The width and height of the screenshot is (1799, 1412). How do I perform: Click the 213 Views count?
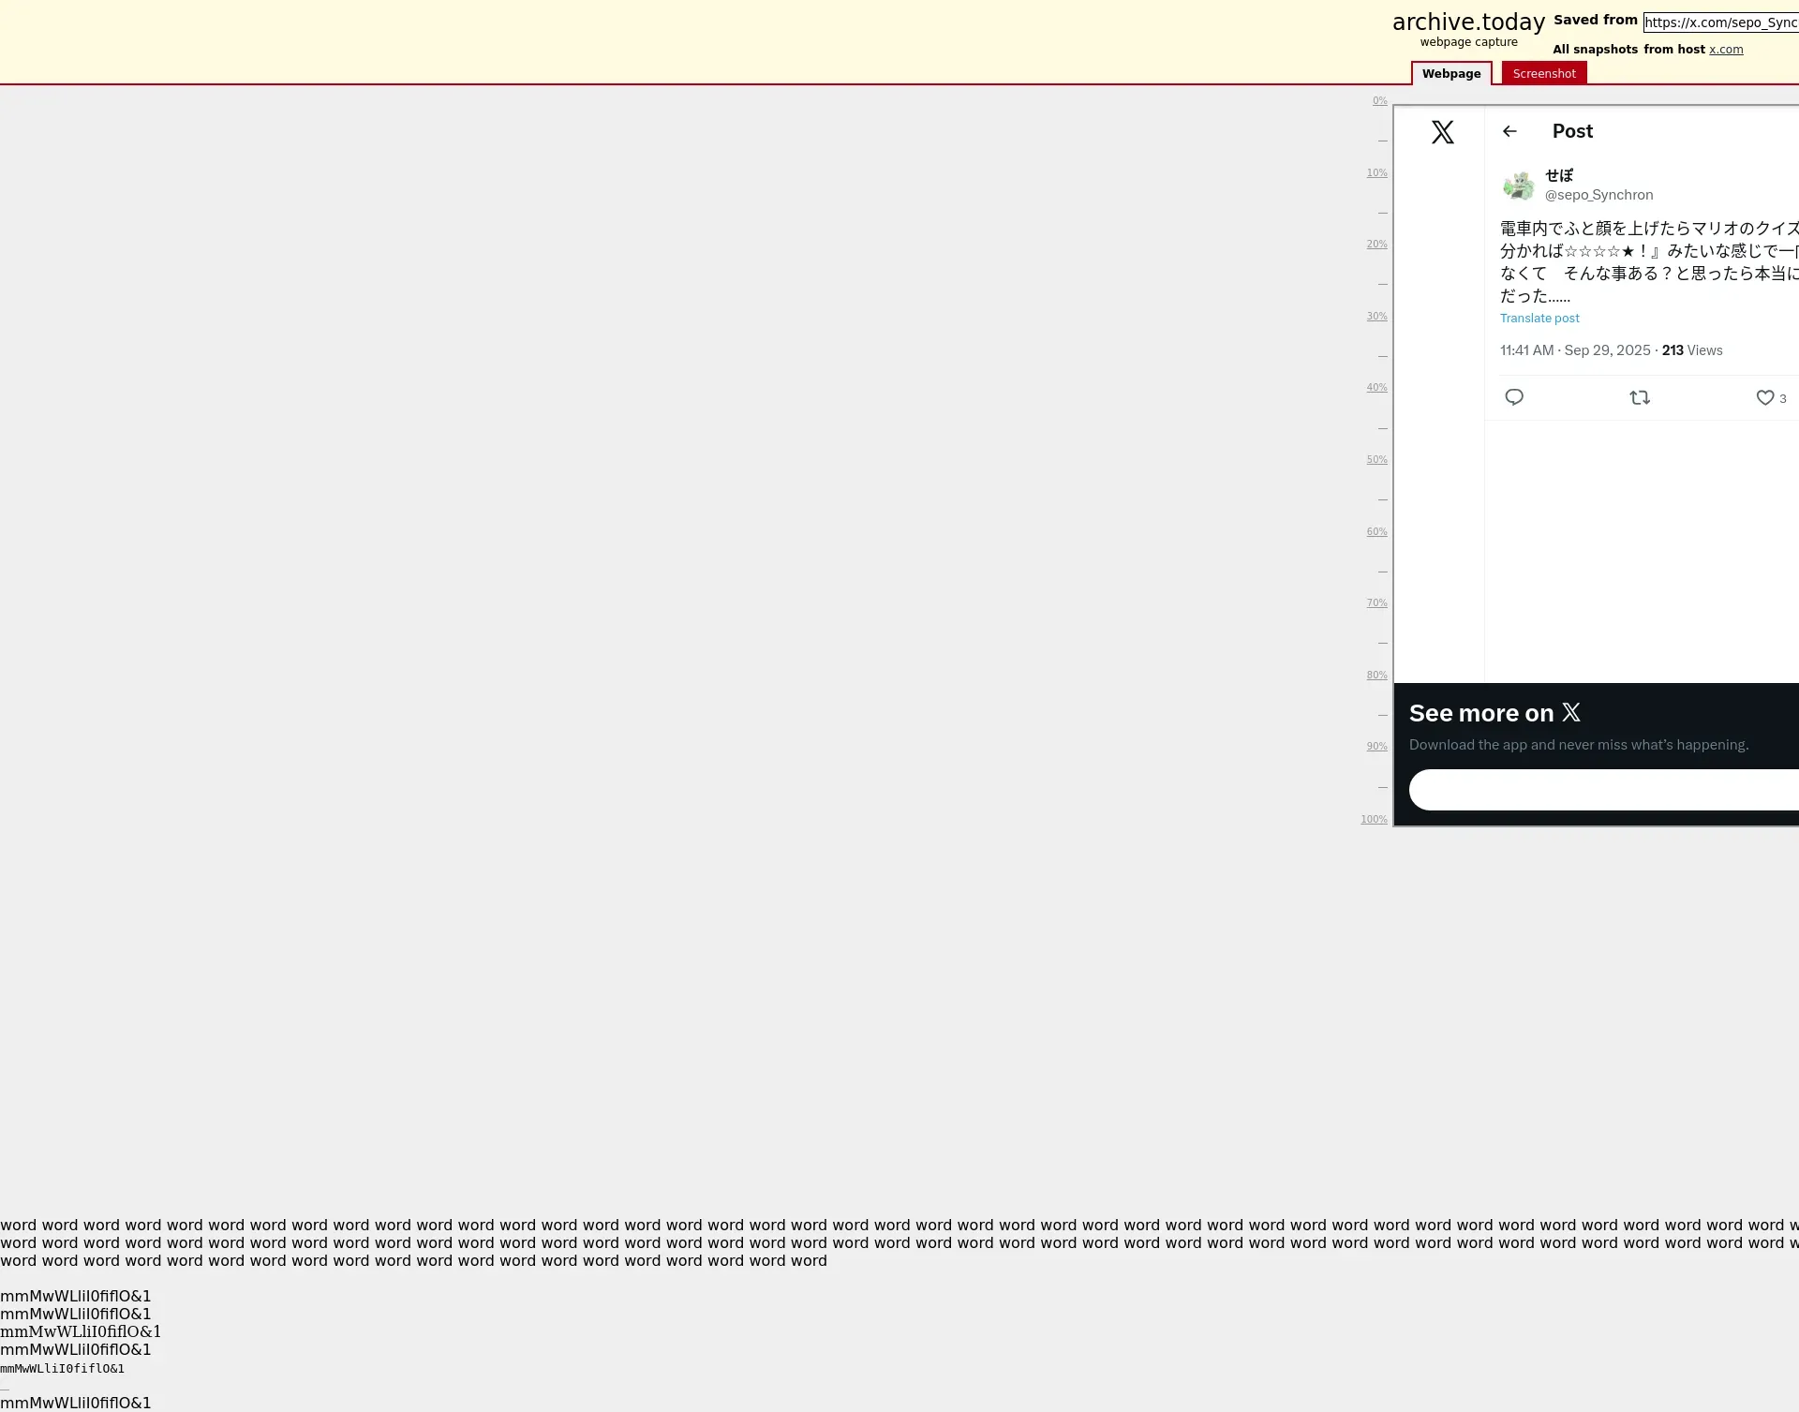[1691, 350]
